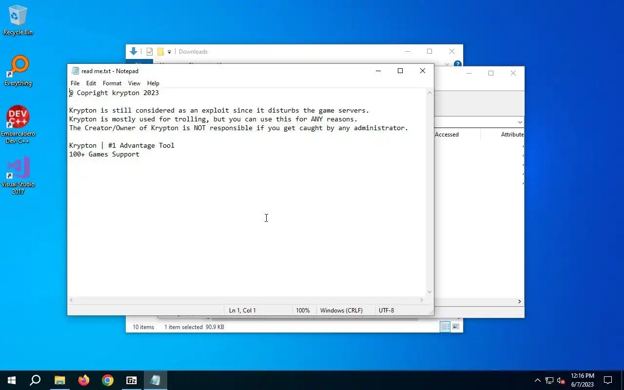Click 'Ln 1, Col 1' in Notepad status bar
This screenshot has width=624, height=390.
pyautogui.click(x=242, y=311)
